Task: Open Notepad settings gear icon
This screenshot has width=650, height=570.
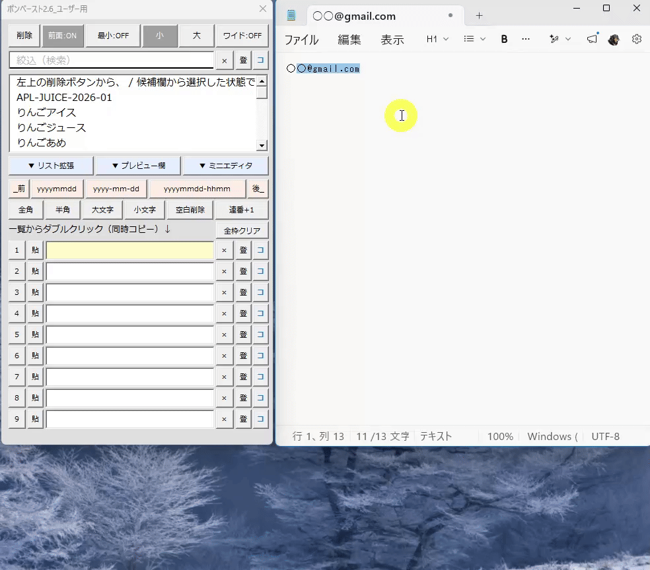Action: (x=636, y=39)
